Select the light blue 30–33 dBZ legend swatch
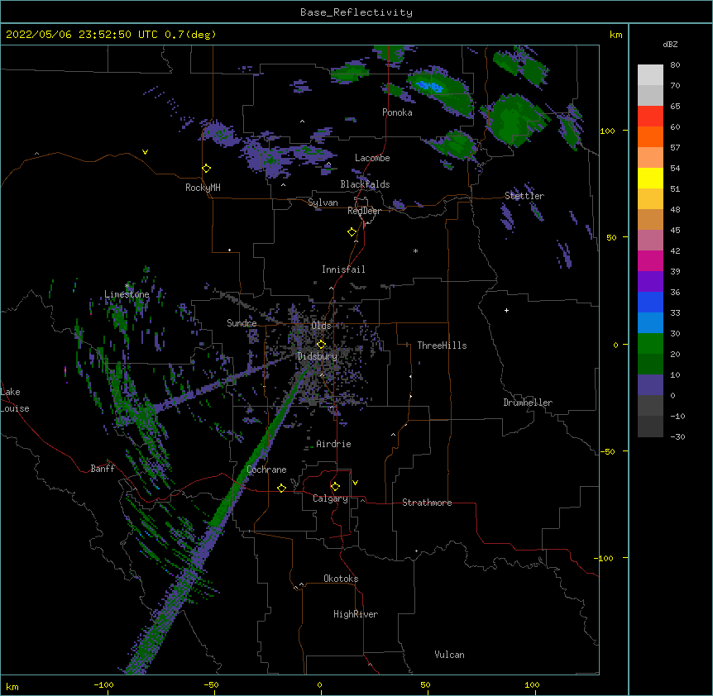713x696 pixels. (650, 323)
